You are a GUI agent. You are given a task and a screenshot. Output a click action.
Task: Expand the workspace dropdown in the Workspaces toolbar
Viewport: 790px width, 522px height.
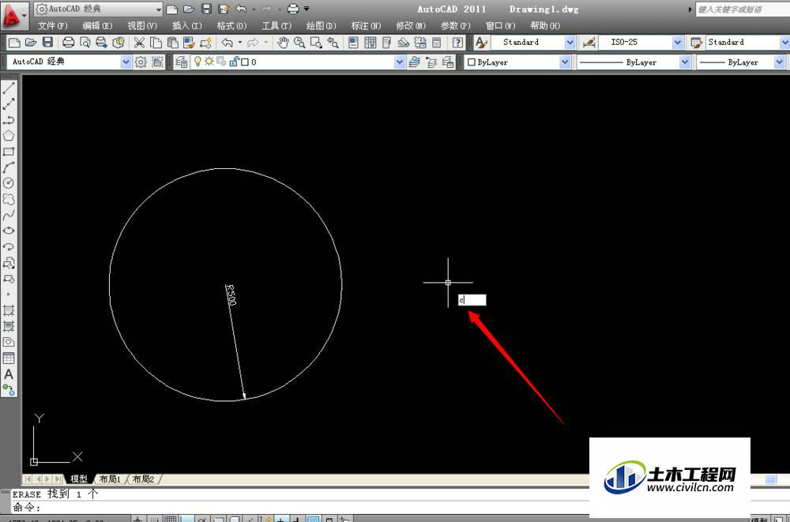126,62
